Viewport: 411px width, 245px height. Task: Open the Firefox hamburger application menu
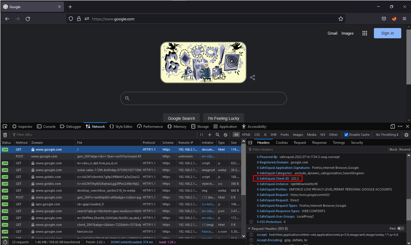[404, 19]
